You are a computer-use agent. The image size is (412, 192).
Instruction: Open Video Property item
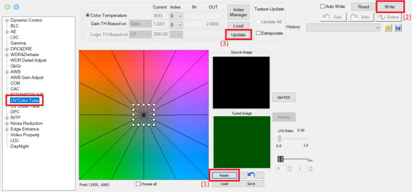pyautogui.click(x=25, y=135)
